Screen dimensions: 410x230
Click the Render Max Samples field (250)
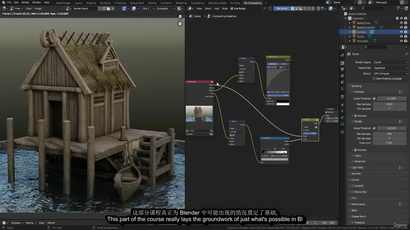click(389, 134)
